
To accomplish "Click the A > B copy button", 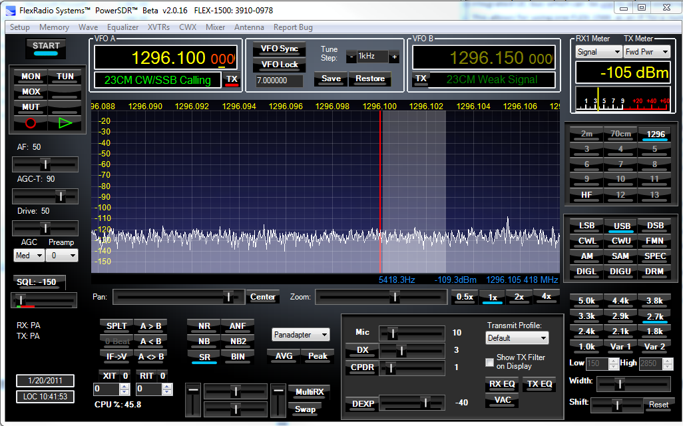I will 150,326.
